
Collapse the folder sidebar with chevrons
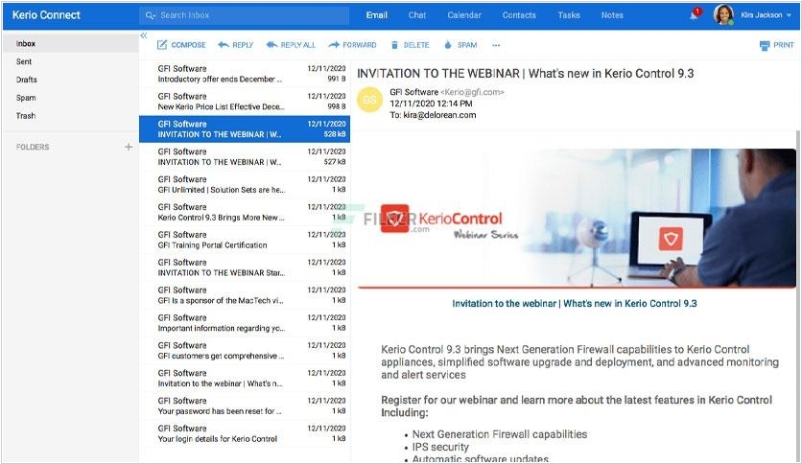coord(144,35)
